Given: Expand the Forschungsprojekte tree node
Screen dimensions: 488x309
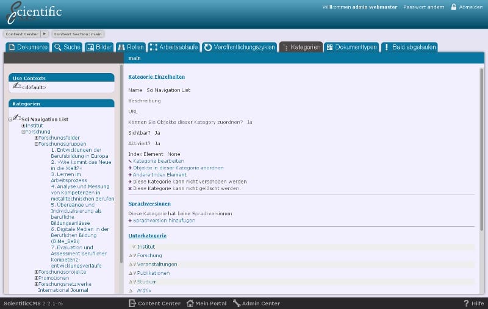Looking at the screenshot, I should [37, 272].
